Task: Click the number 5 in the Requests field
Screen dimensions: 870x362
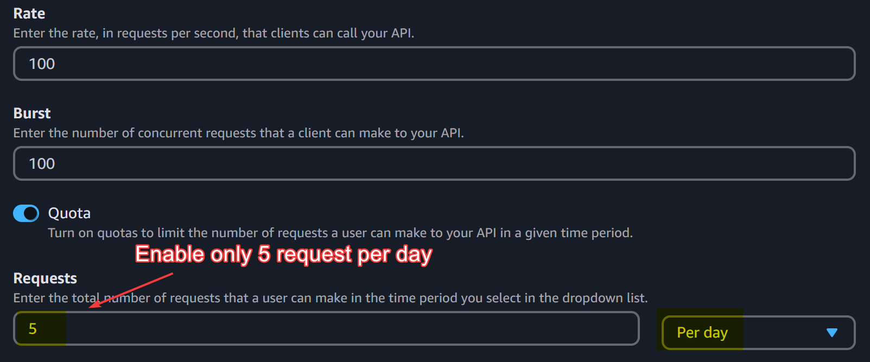Action: pyautogui.click(x=33, y=329)
